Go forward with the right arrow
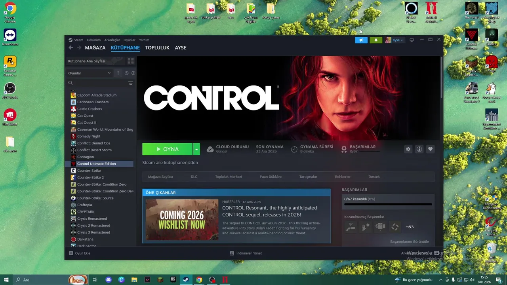The height and width of the screenshot is (285, 507). tap(79, 47)
